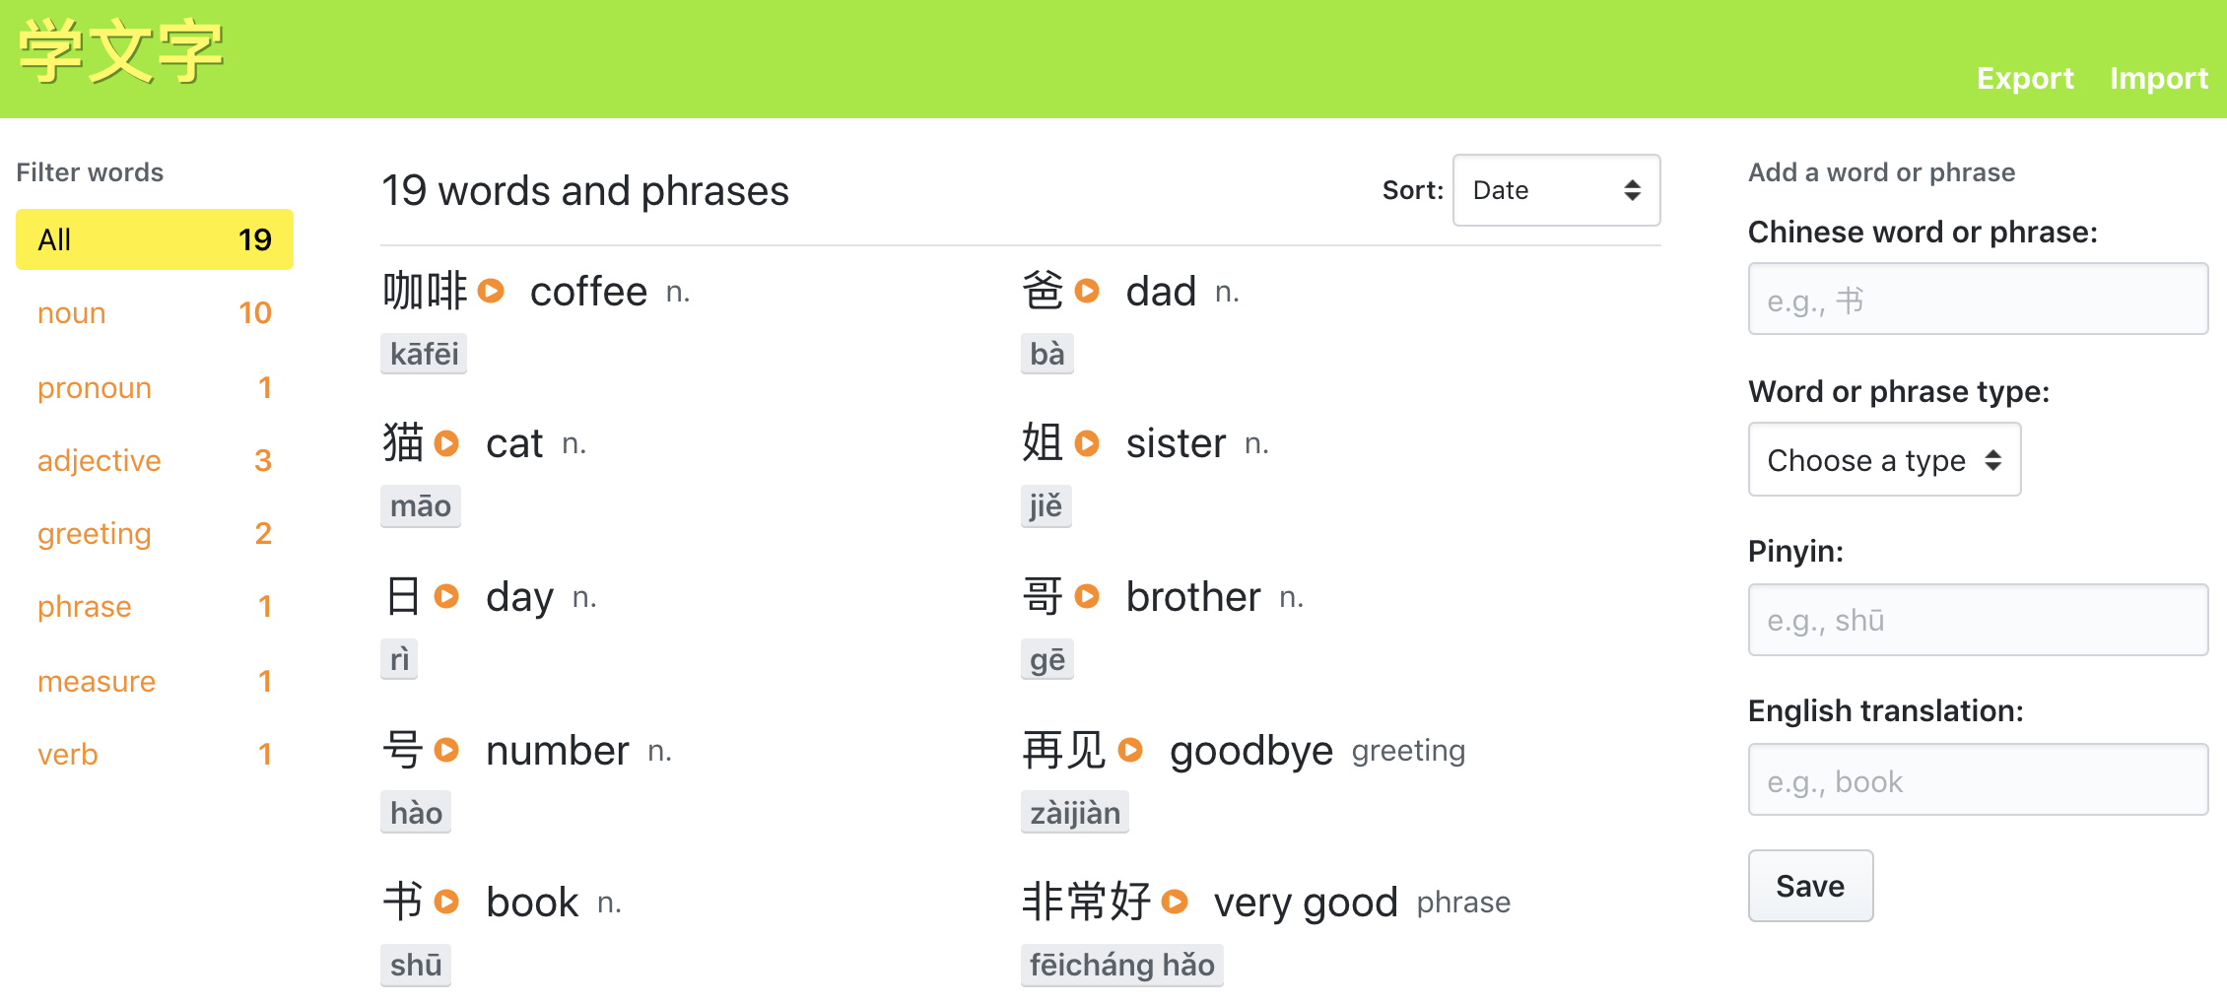The height and width of the screenshot is (1005, 2227).
Task: Play pronunciation of brother (哥)
Action: coord(1087,596)
